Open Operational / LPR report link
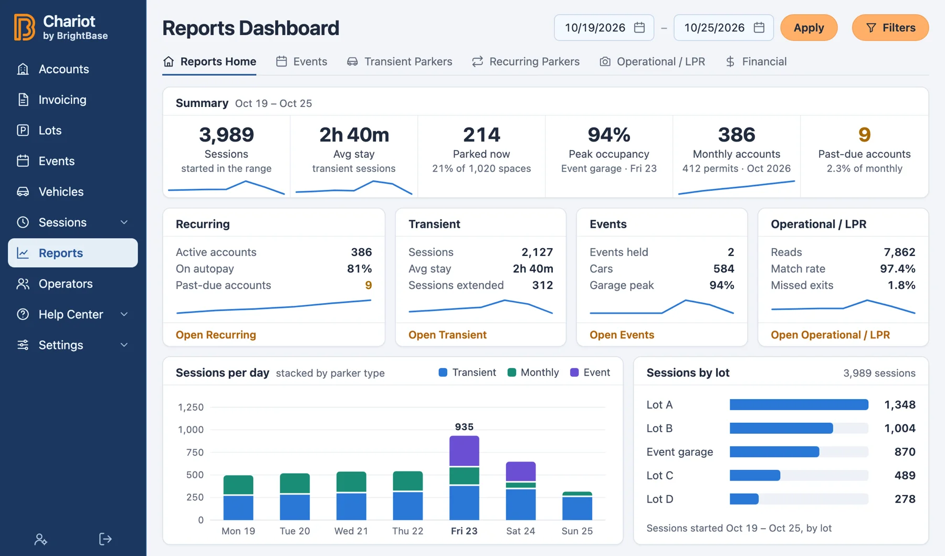This screenshot has height=556, width=945. [x=830, y=335]
